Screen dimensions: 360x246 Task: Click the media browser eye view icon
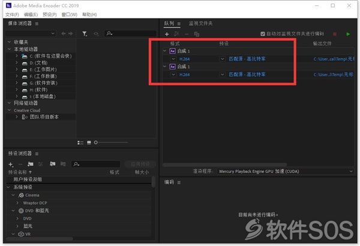pos(96,34)
